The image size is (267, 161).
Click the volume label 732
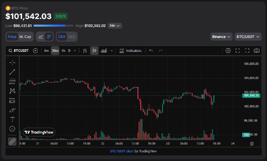tap(246, 135)
